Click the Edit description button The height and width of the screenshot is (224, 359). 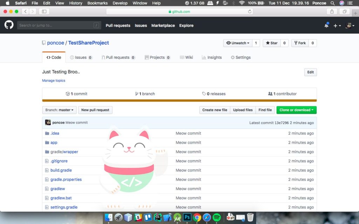[x=311, y=72]
